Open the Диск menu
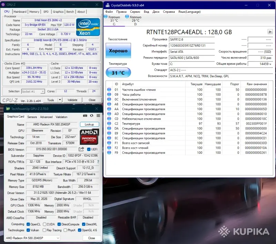Image resolution: width=276 pixels, height=244 pixels. coord(156,12)
